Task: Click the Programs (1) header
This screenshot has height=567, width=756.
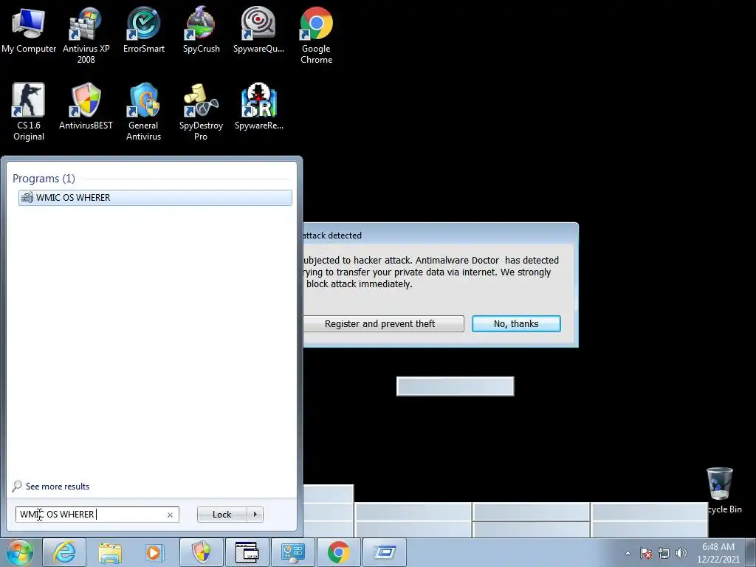Action: (44, 179)
